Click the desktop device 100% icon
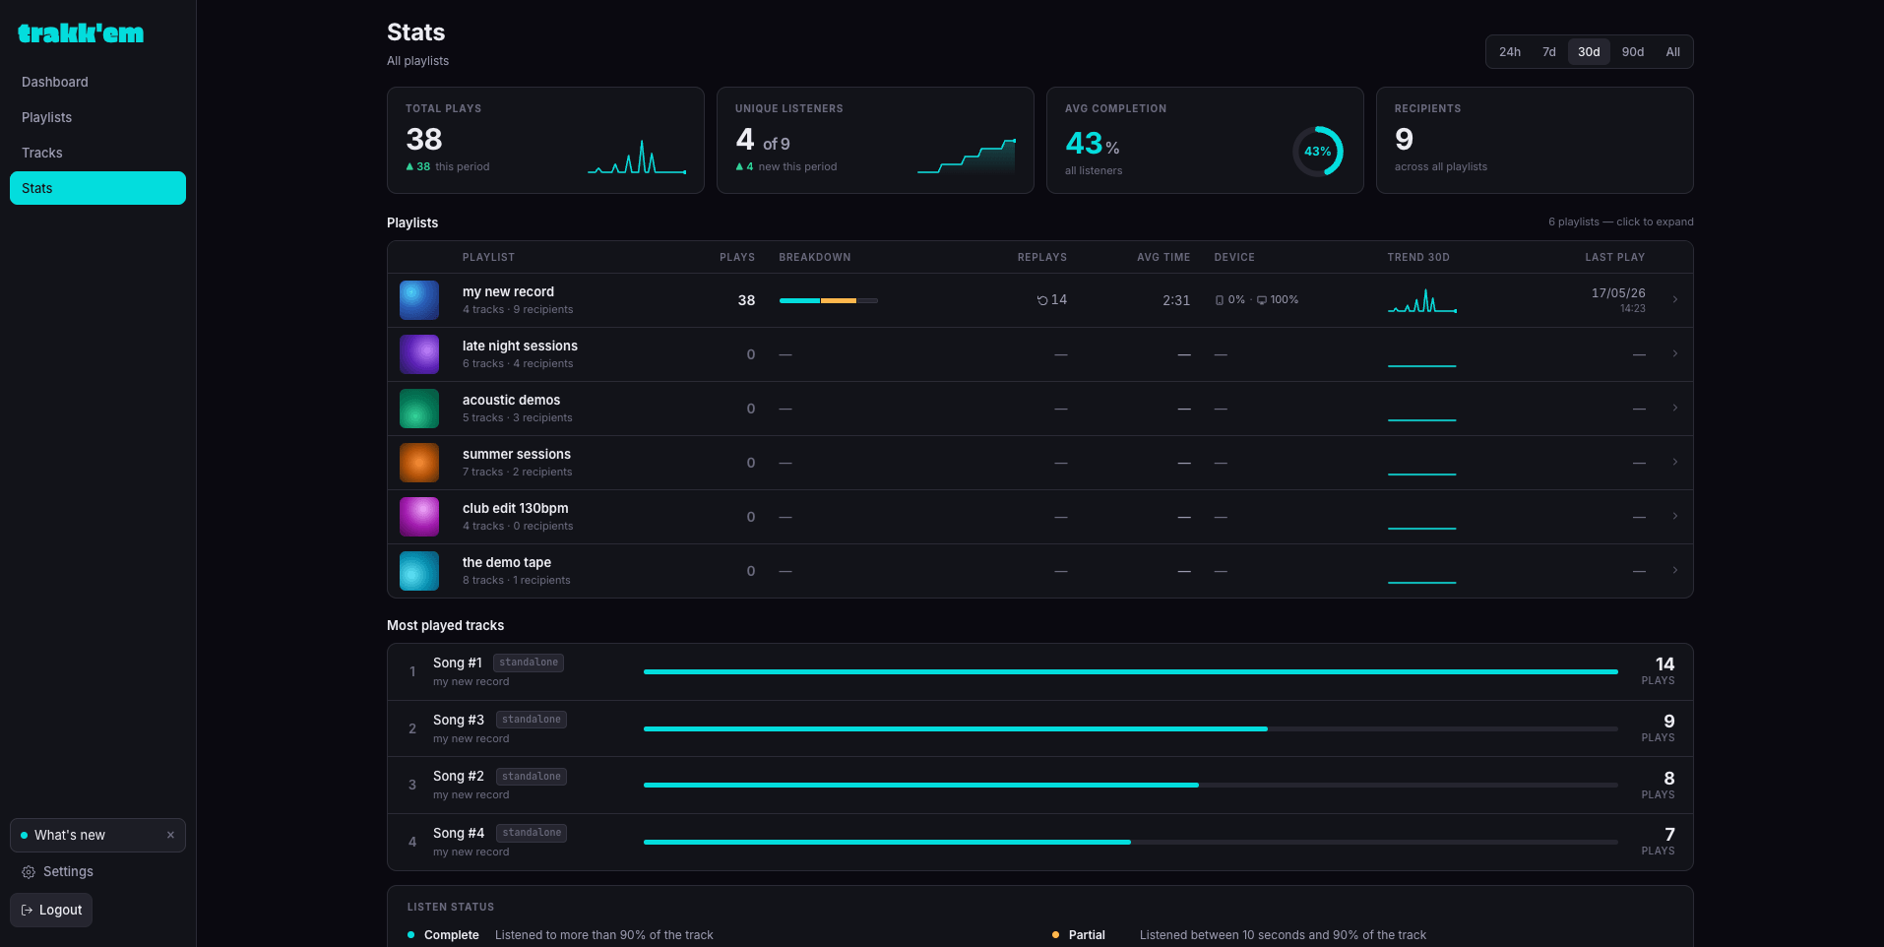The image size is (1884, 947). pyautogui.click(x=1262, y=300)
